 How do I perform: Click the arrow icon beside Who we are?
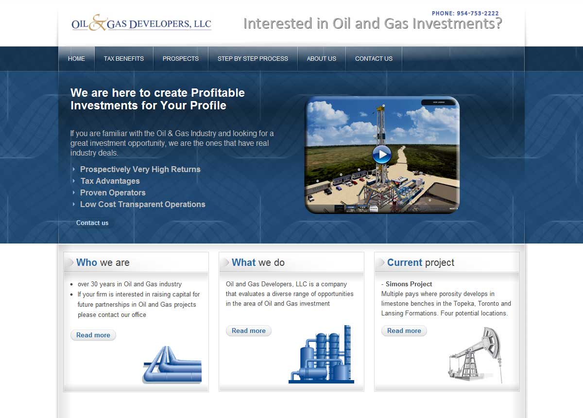(70, 263)
